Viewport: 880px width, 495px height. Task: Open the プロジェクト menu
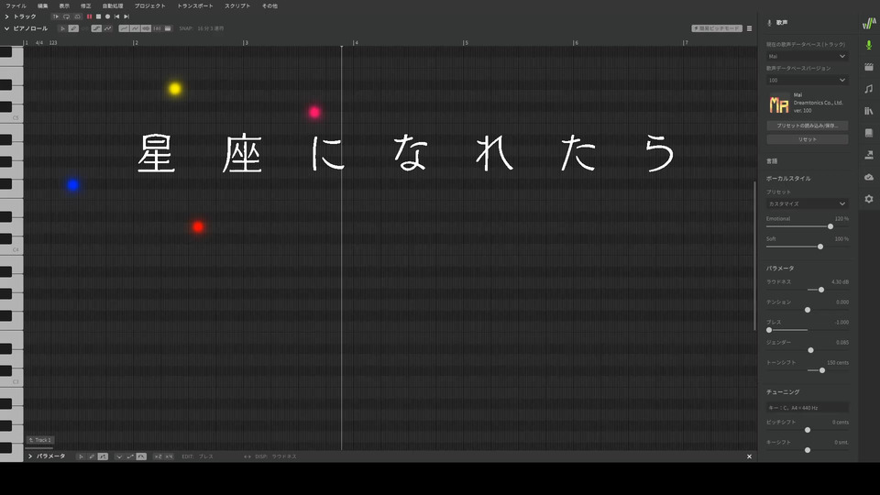pyautogui.click(x=149, y=5)
